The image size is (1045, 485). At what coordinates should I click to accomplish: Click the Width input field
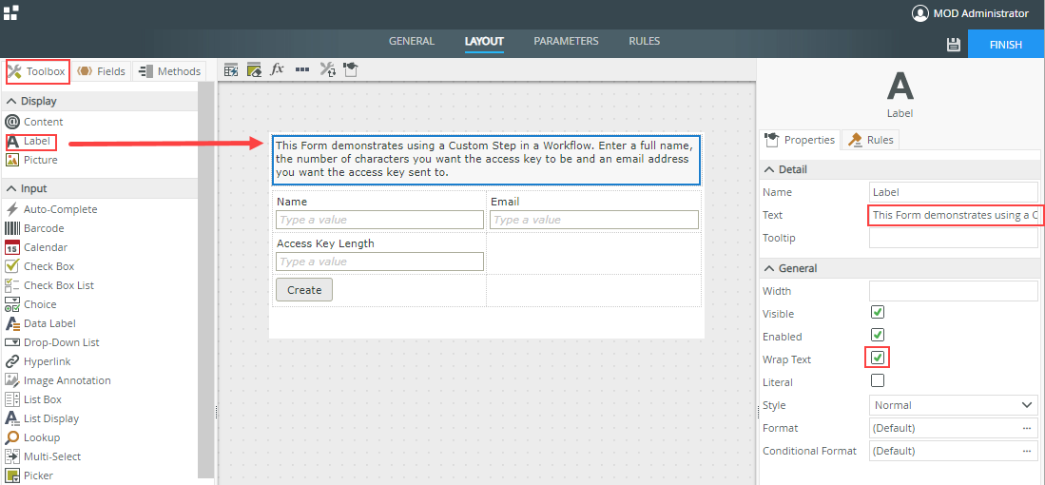(953, 290)
